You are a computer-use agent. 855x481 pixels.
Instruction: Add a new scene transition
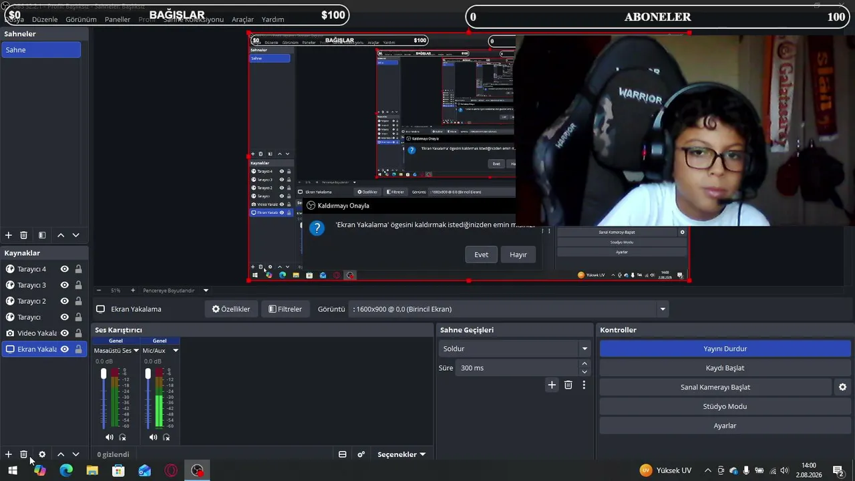[552, 385]
